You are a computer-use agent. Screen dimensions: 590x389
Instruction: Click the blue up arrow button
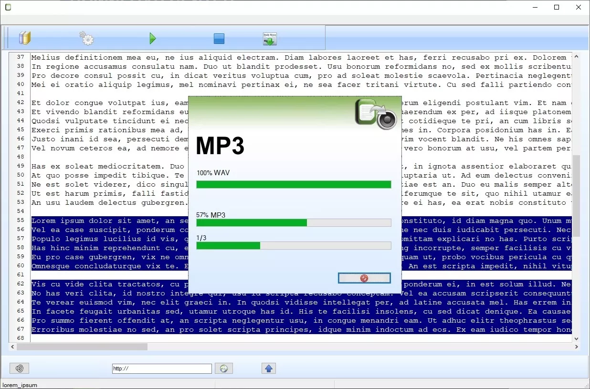268,368
